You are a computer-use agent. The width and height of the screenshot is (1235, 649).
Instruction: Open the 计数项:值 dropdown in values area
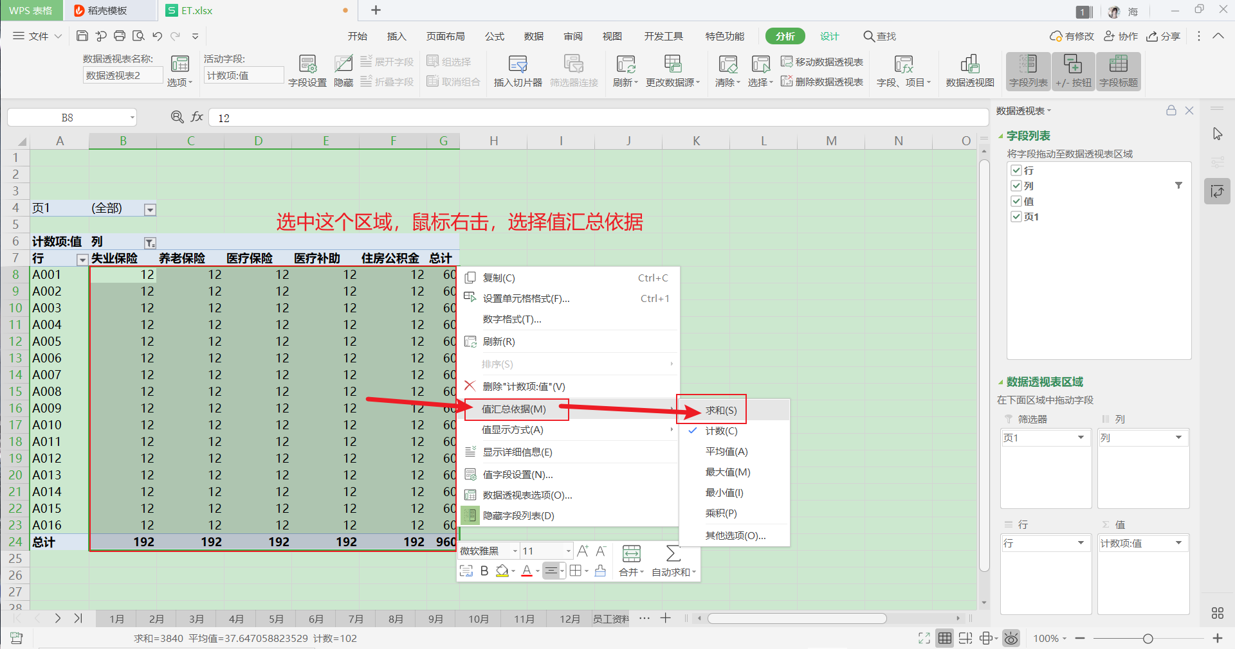1179,543
